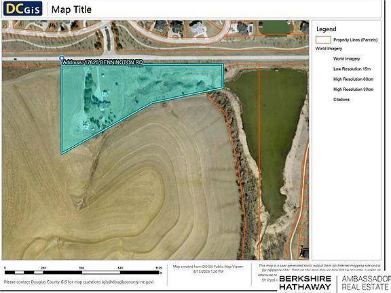Click the blue address pin marker
391x293 pixels.
(x=62, y=59)
